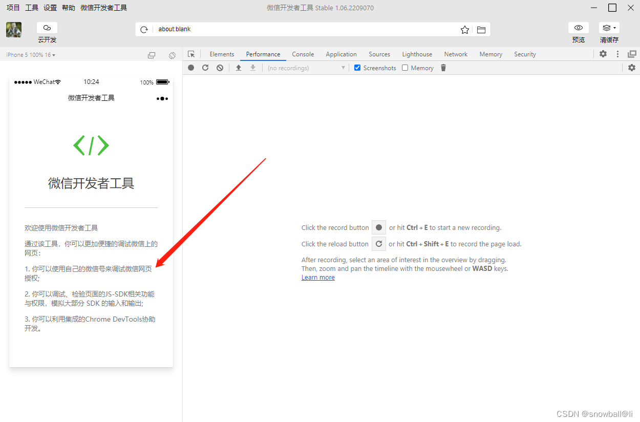Click the line starting 3. 你可以利用集成的Chrome DevTools
Image resolution: width=640 pixels, height=422 pixels.
coord(90,324)
